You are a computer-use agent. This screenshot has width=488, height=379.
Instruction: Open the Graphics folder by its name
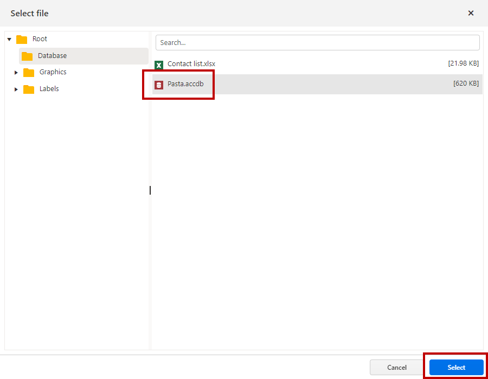[x=53, y=72]
